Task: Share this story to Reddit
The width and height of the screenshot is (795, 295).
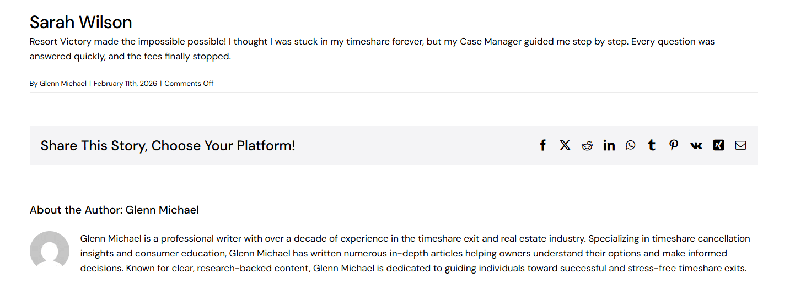Action: tap(587, 145)
